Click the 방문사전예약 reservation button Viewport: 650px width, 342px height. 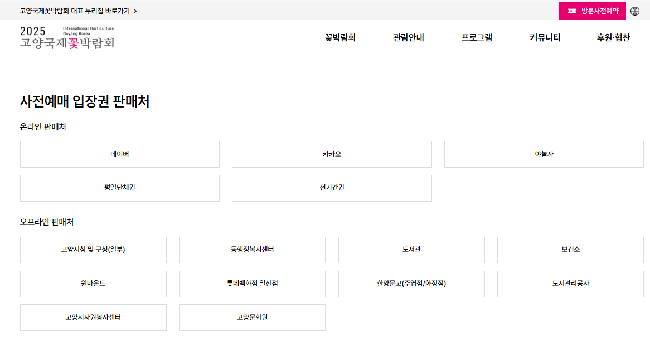(x=591, y=11)
